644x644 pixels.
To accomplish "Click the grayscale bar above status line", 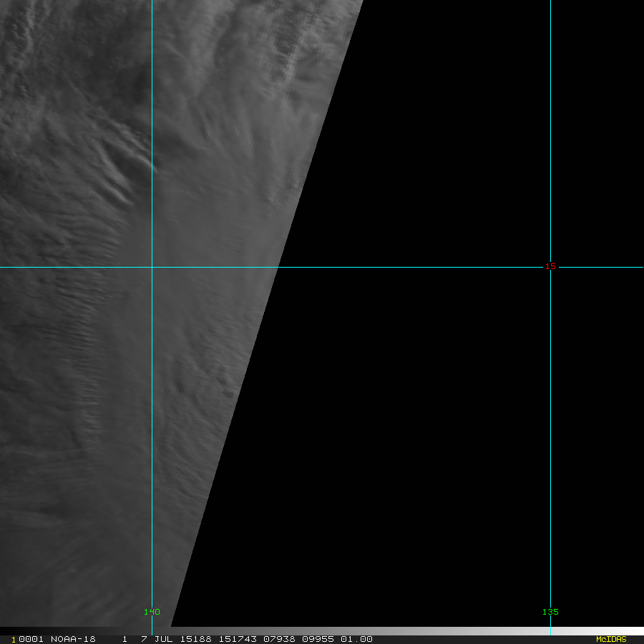I will tap(322, 631).
